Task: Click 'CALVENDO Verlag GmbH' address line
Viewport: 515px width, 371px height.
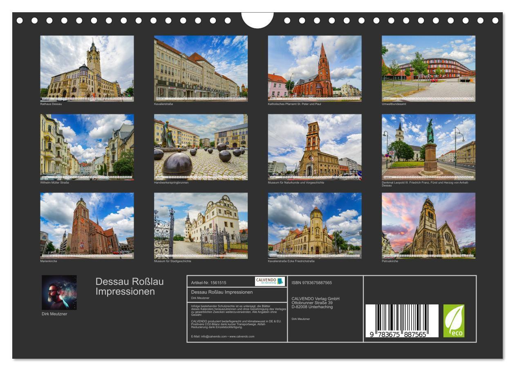Action: (316, 299)
